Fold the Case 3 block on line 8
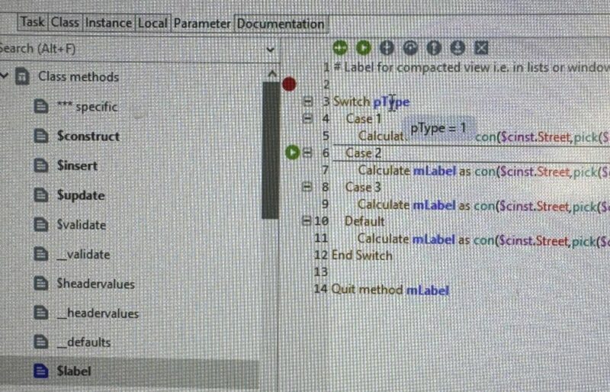The width and height of the screenshot is (610, 392). [308, 187]
